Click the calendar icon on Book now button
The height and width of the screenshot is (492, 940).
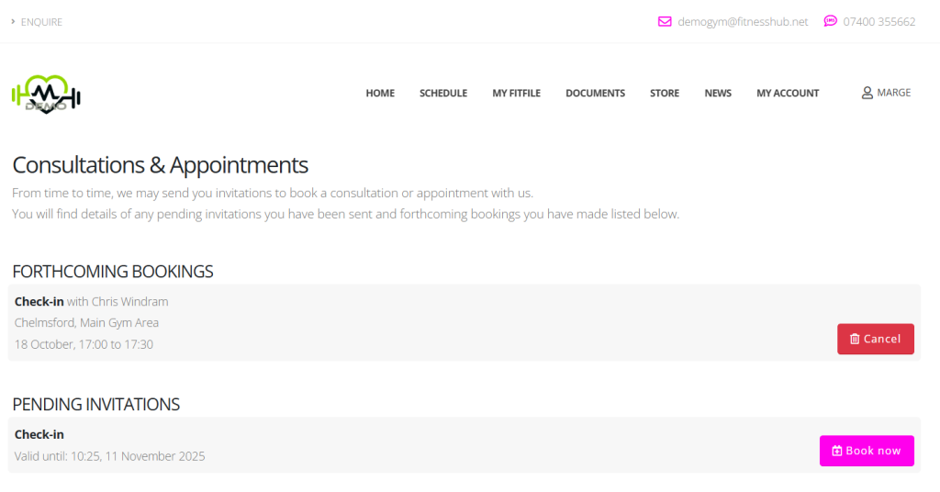836,451
